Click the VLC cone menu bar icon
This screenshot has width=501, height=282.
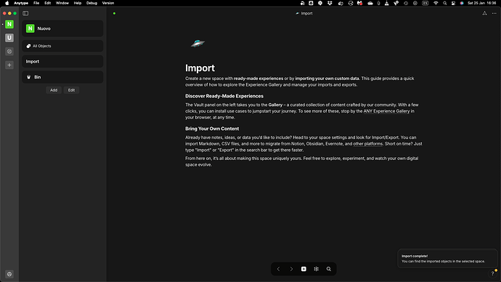click(386, 3)
